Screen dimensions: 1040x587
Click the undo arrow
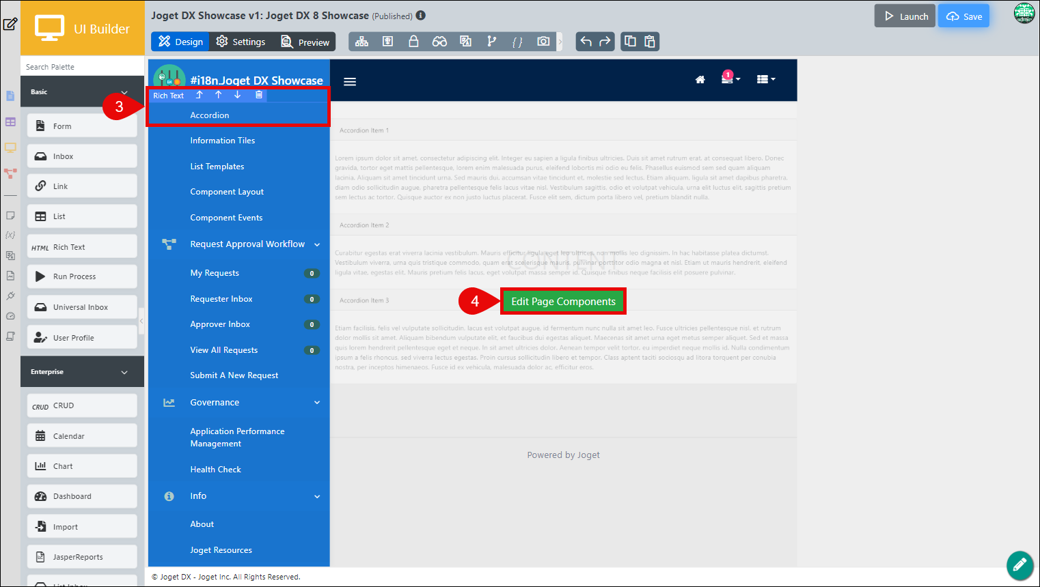[x=586, y=42]
